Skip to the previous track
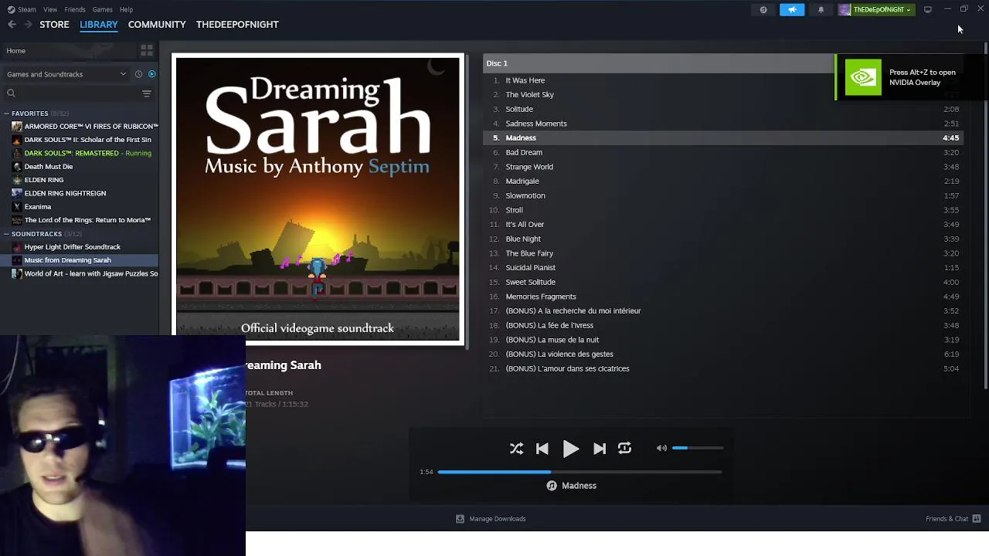989x556 pixels. pyautogui.click(x=542, y=449)
